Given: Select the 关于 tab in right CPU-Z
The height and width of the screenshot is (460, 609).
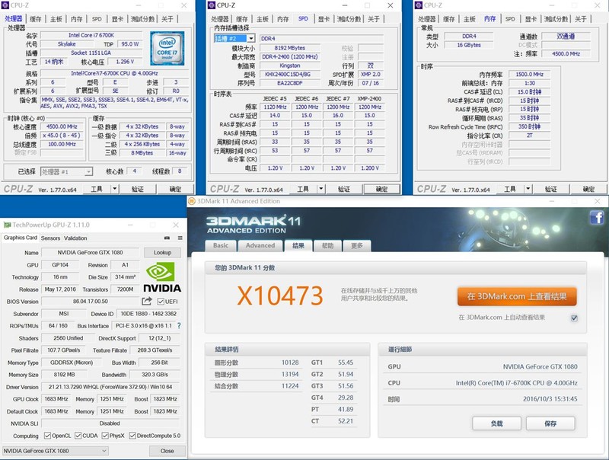Looking at the screenshot, I should pos(581,18).
